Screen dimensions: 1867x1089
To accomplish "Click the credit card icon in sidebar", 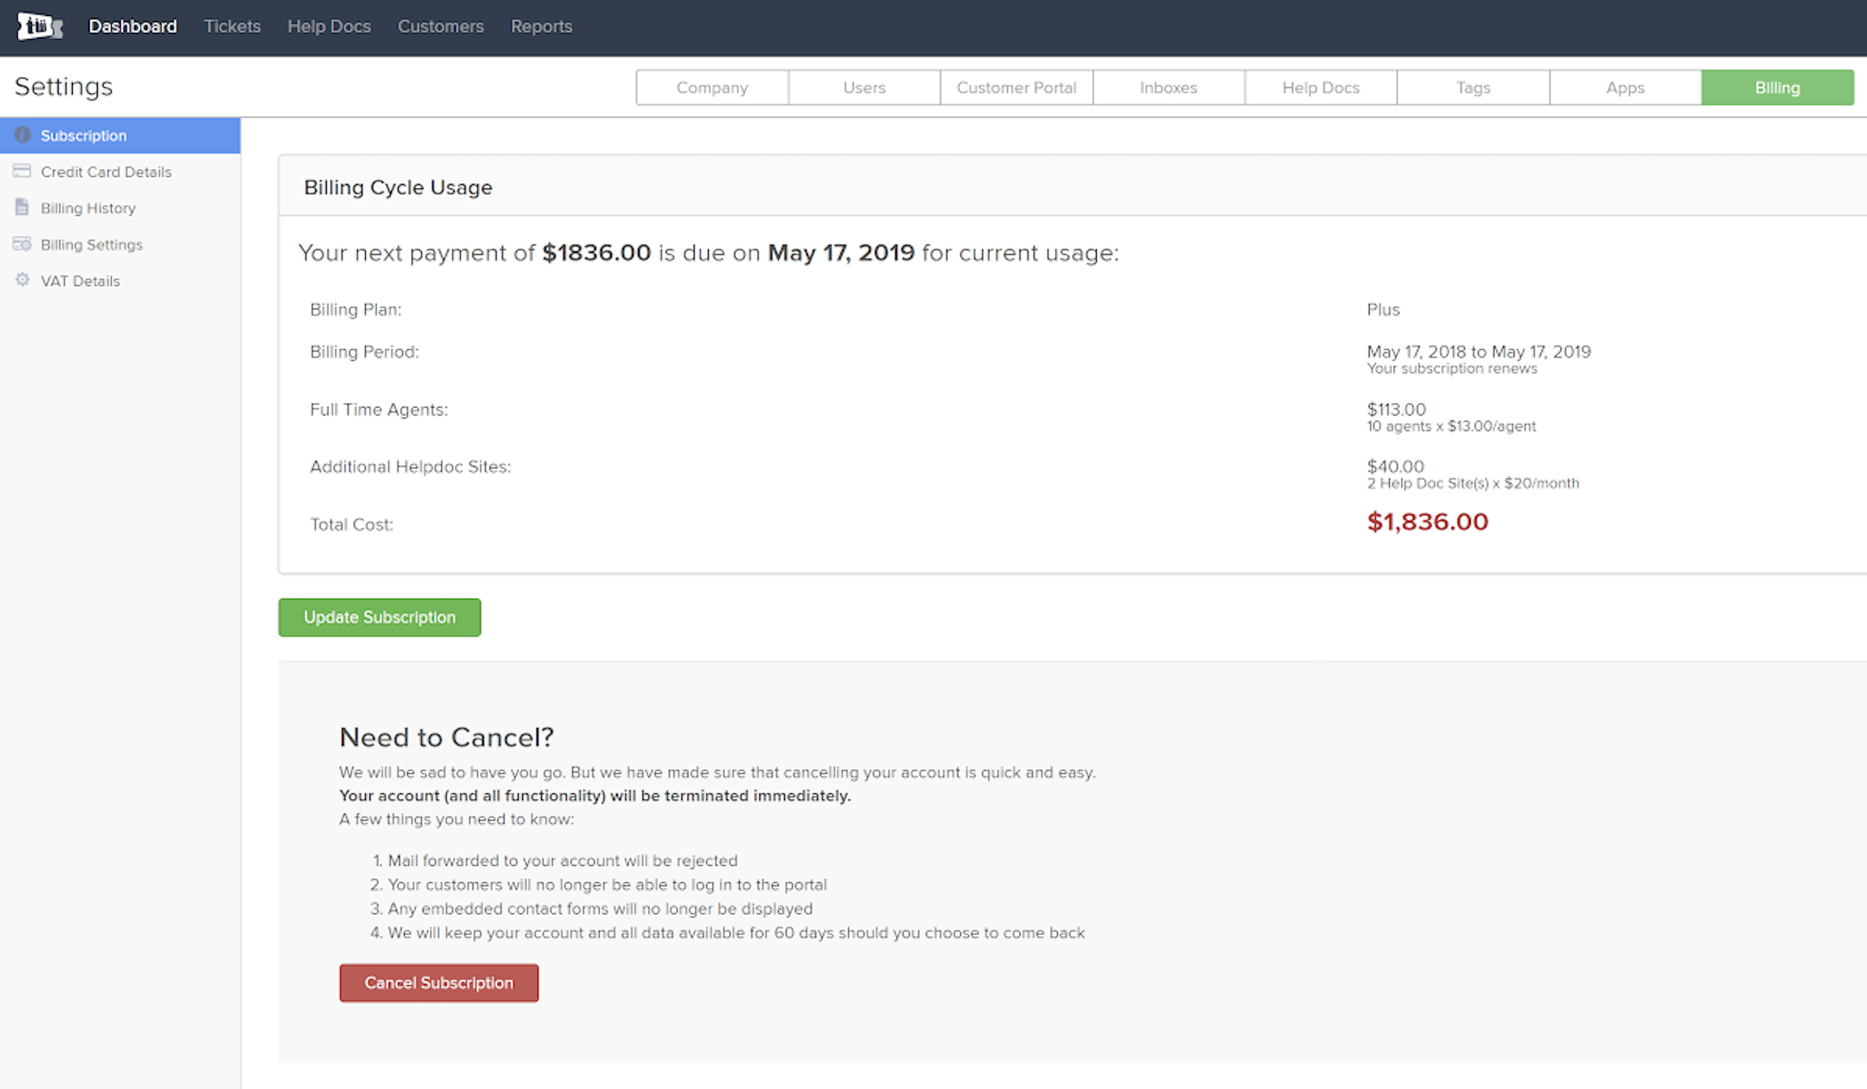I will [x=22, y=171].
